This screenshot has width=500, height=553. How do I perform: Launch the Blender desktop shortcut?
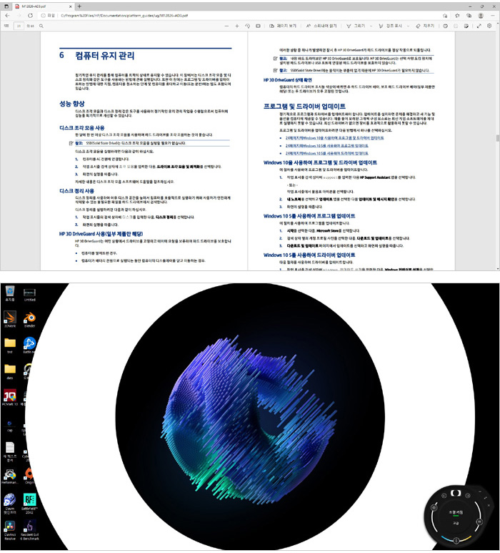coord(29,319)
